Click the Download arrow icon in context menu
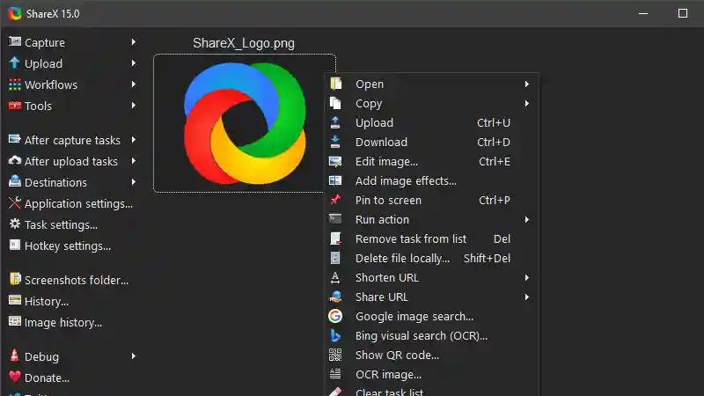The height and width of the screenshot is (396, 704). (x=335, y=142)
